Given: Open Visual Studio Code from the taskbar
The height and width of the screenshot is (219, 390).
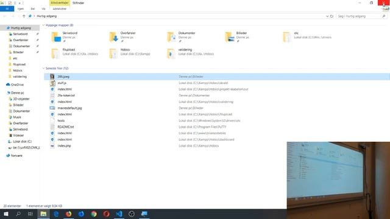Looking at the screenshot, I should point(119,214).
